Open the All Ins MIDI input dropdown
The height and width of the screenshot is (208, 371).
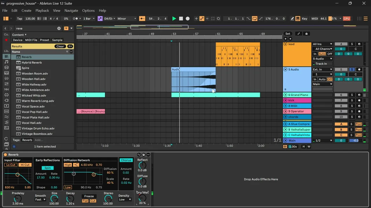[323, 44]
